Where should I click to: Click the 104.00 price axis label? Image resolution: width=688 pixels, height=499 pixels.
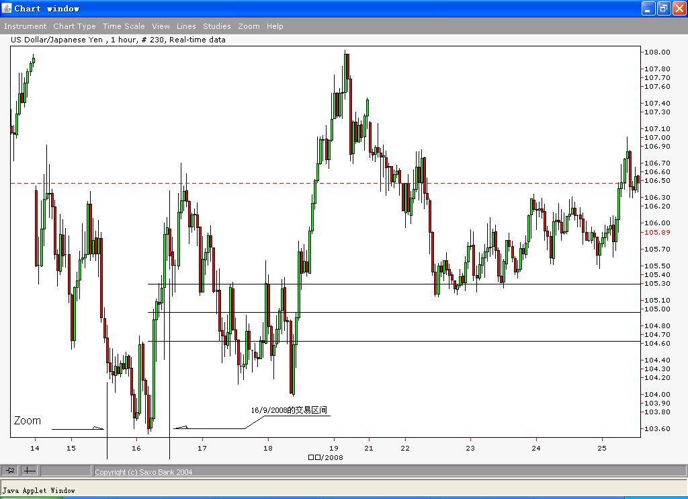point(657,394)
